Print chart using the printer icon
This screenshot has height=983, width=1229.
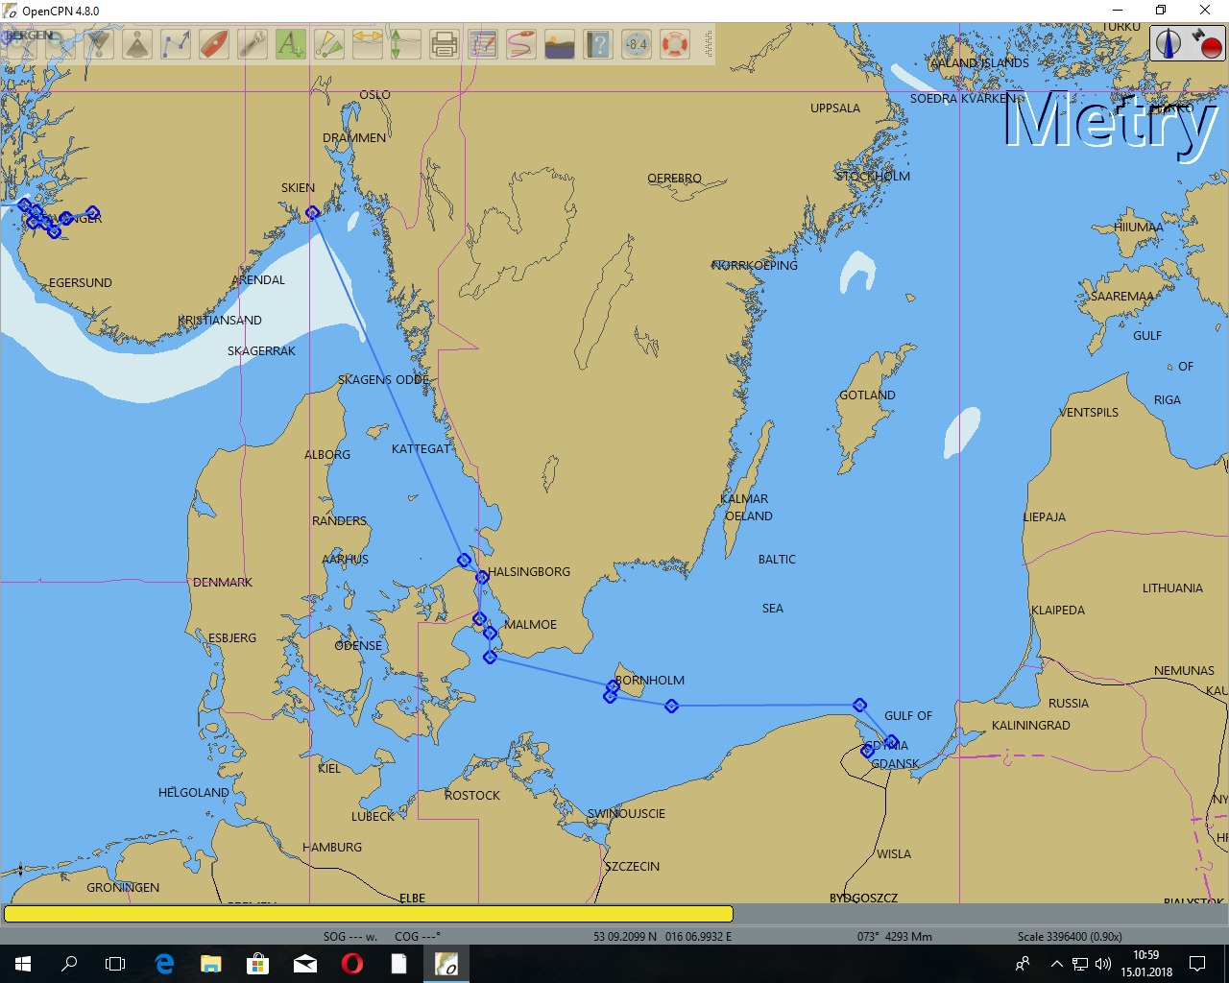[445, 44]
